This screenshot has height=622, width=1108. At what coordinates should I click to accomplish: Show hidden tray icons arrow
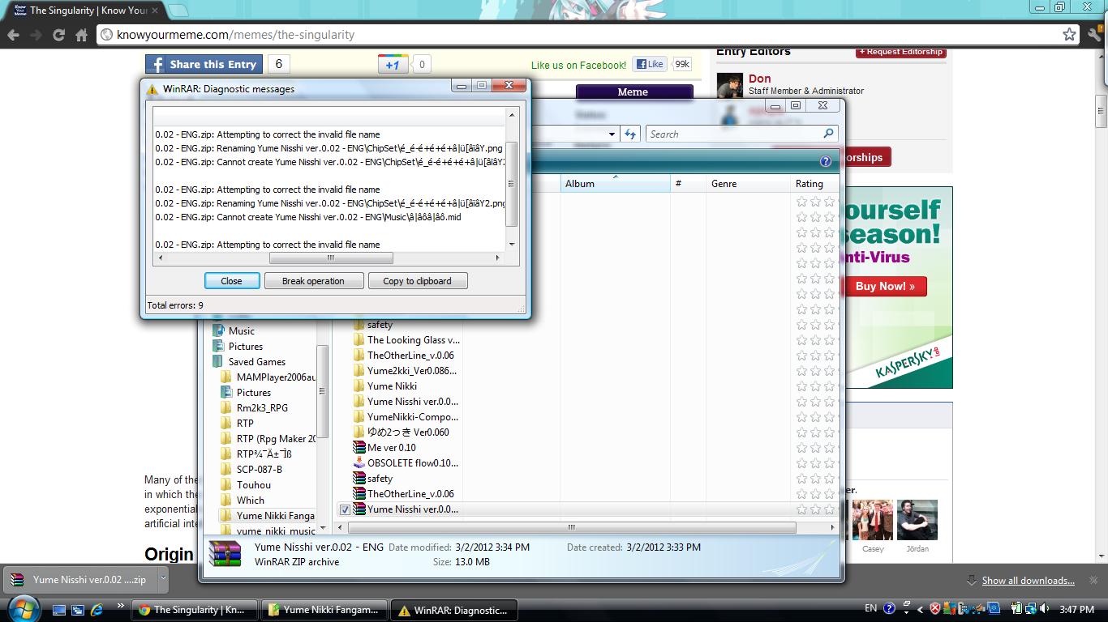(920, 609)
